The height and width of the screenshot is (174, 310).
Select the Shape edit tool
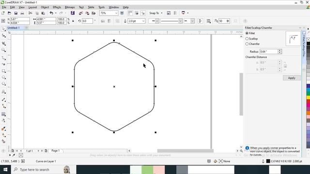(x=3, y=36)
